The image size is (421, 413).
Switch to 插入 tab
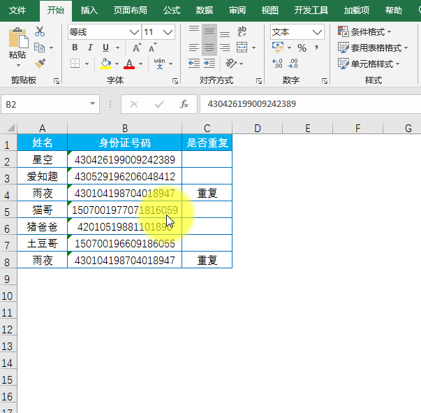[89, 10]
